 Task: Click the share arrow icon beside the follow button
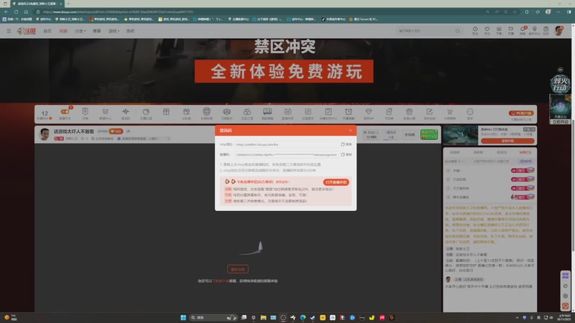pyautogui.click(x=128, y=131)
